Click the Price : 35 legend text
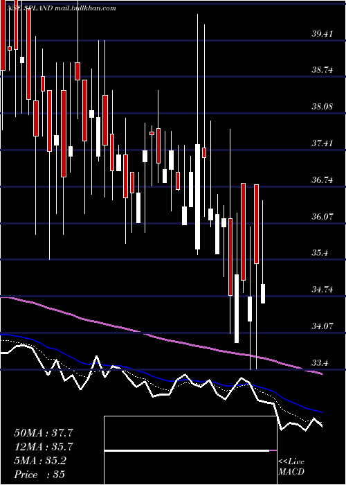346x485 pixels. click(x=39, y=475)
